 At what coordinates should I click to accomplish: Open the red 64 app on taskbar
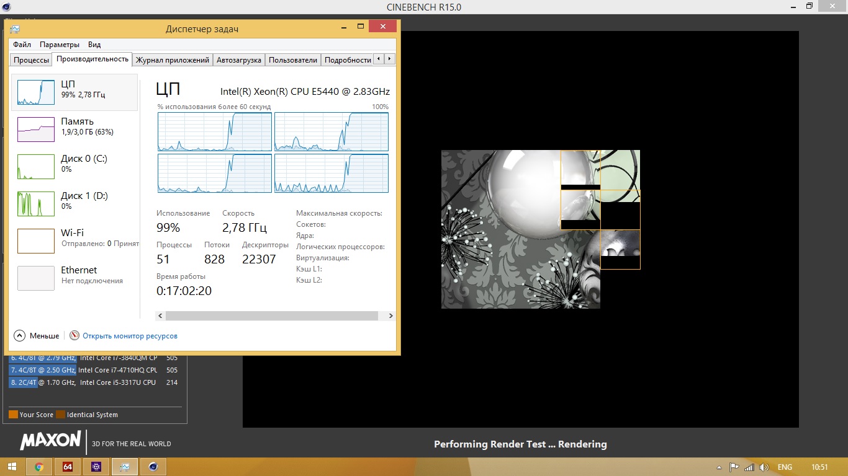[x=68, y=467]
